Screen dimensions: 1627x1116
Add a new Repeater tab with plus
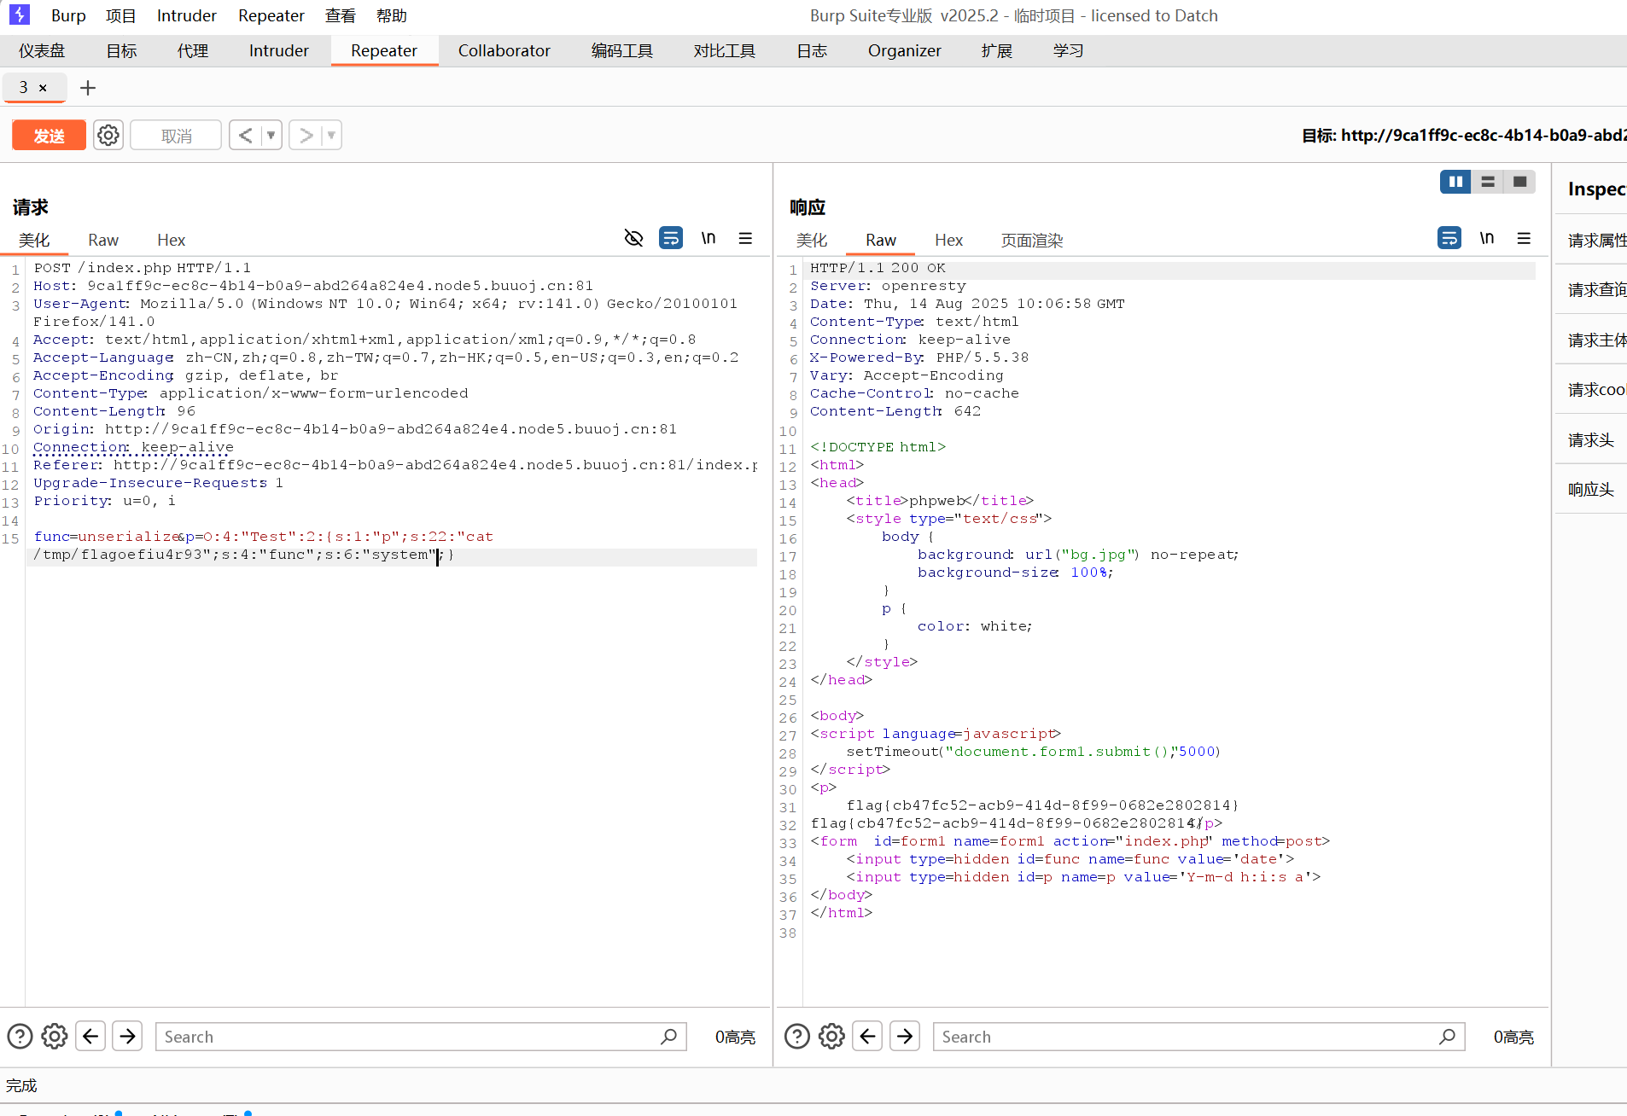coord(87,87)
